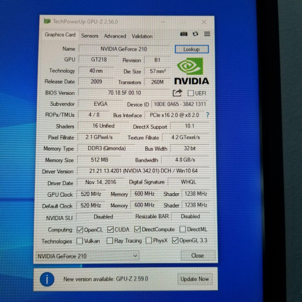This screenshot has width=302, height=302.
Task: Toggle the Ray Tracing checkbox
Action: [110, 241]
